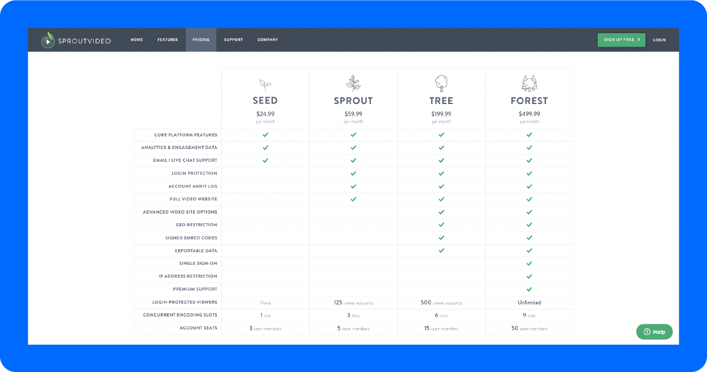Click Single Sign-On row label
This screenshot has width=707, height=372.
198,263
